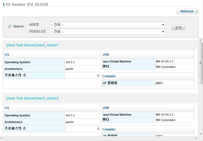The width and height of the screenshot is (203, 141).
Task: Click the Compiler section header of was3_oe2ex2
Action: pos(109,129)
